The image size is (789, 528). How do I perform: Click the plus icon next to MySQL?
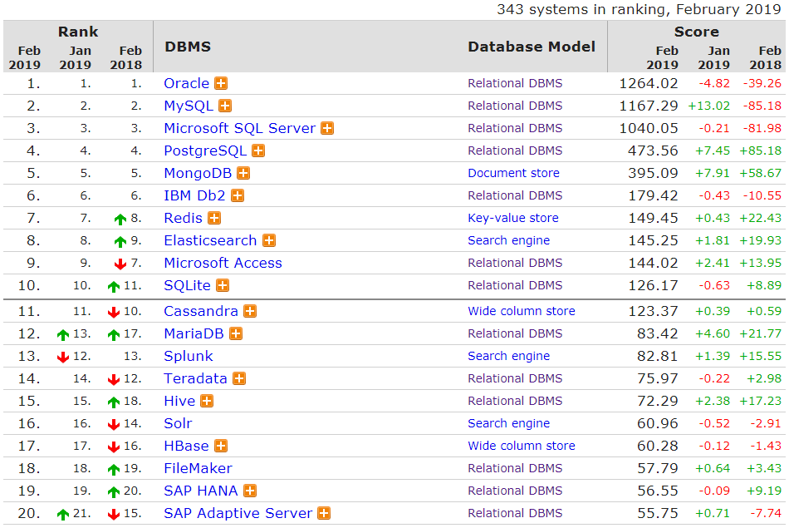click(x=225, y=106)
